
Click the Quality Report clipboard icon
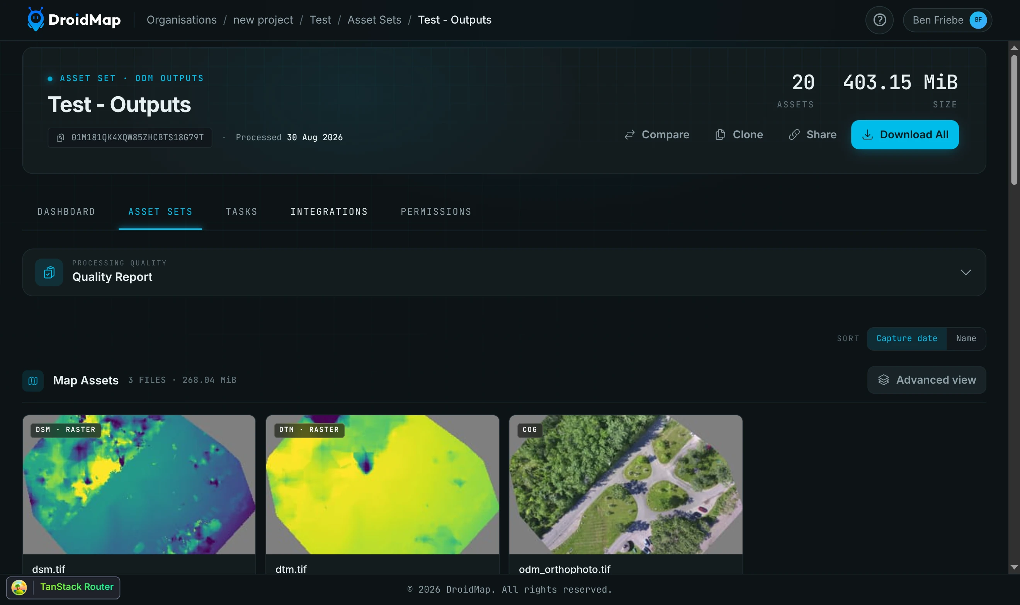(49, 272)
